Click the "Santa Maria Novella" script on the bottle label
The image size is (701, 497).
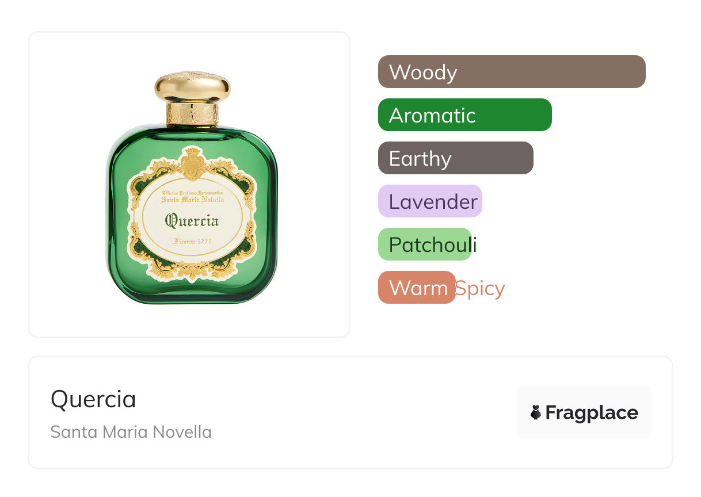pos(192,200)
